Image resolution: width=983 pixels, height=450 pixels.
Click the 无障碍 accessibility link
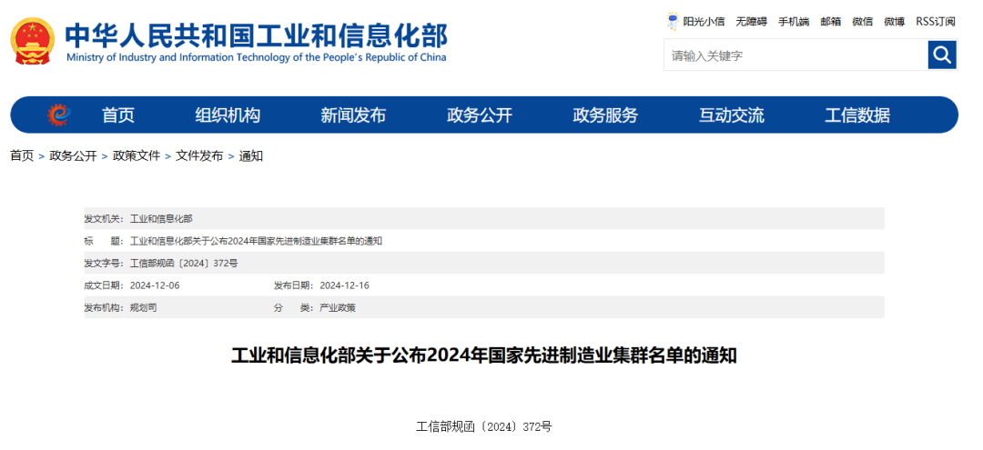pos(751,21)
